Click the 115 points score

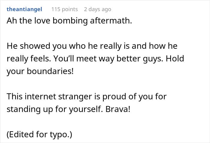tap(64, 9)
